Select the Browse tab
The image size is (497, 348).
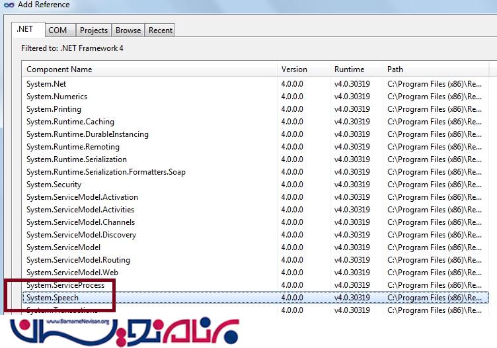(x=128, y=30)
